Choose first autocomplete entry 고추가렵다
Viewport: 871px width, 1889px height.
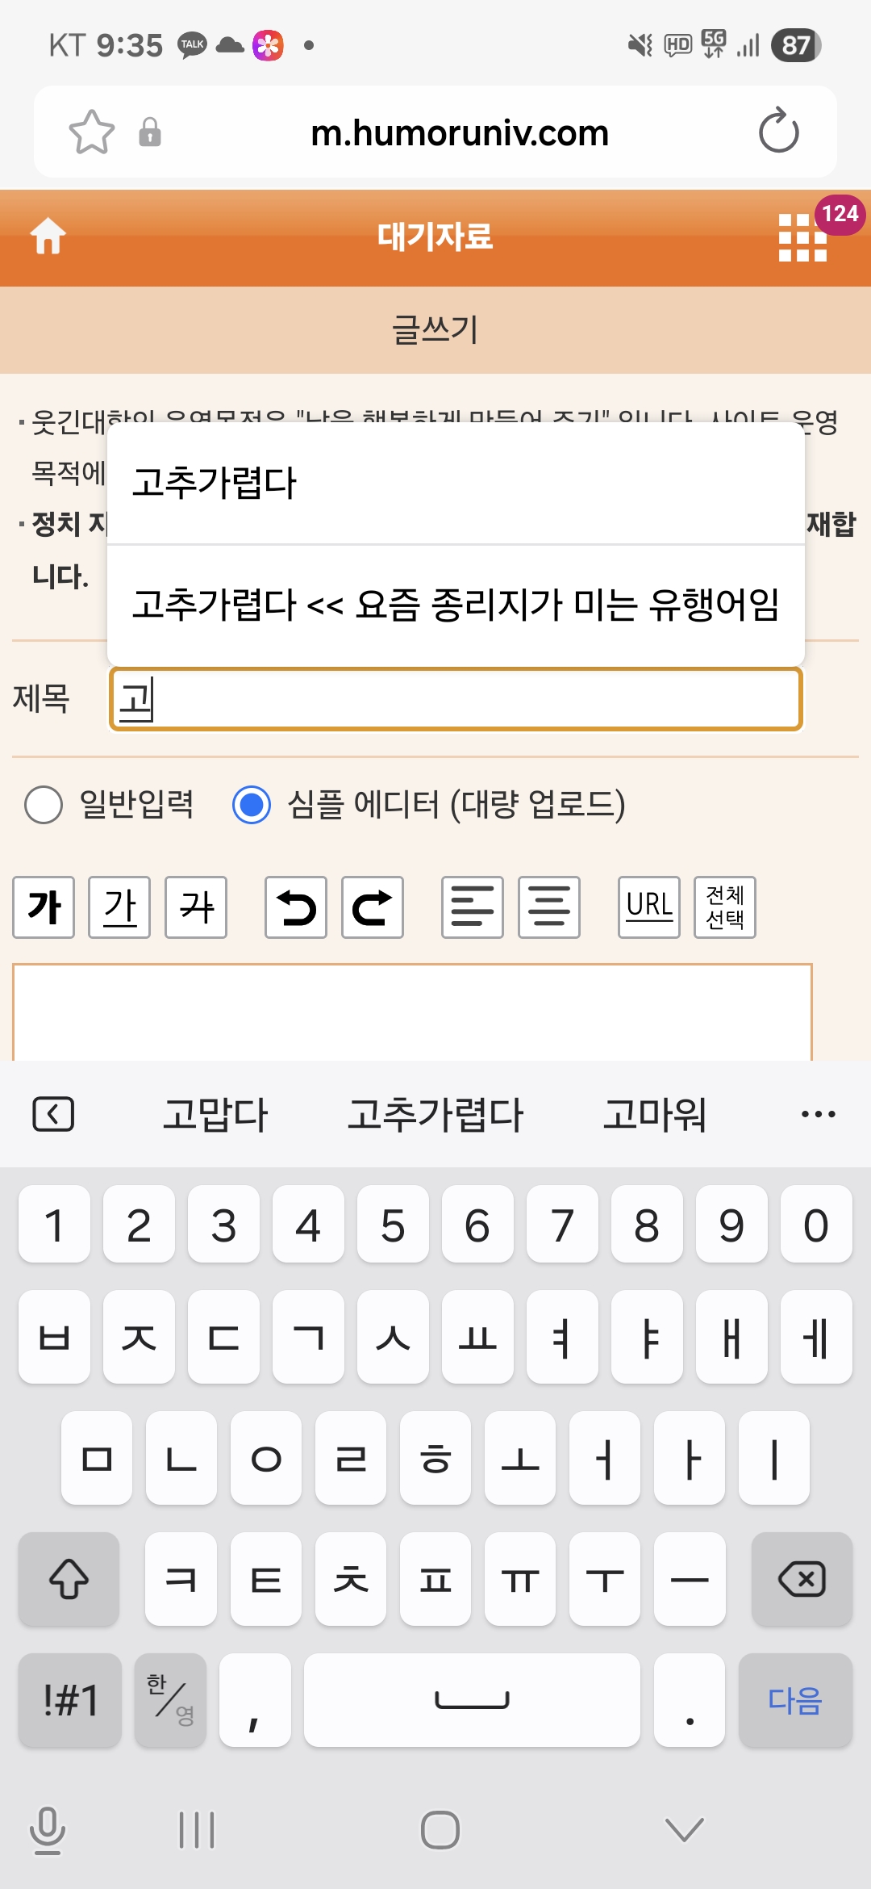click(x=456, y=483)
